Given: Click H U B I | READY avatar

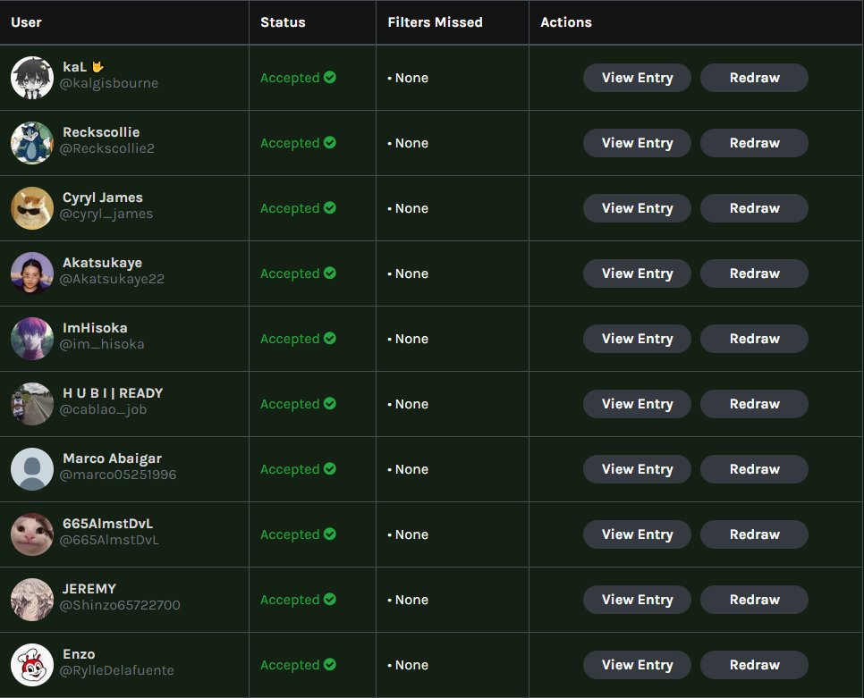Looking at the screenshot, I should [x=32, y=404].
